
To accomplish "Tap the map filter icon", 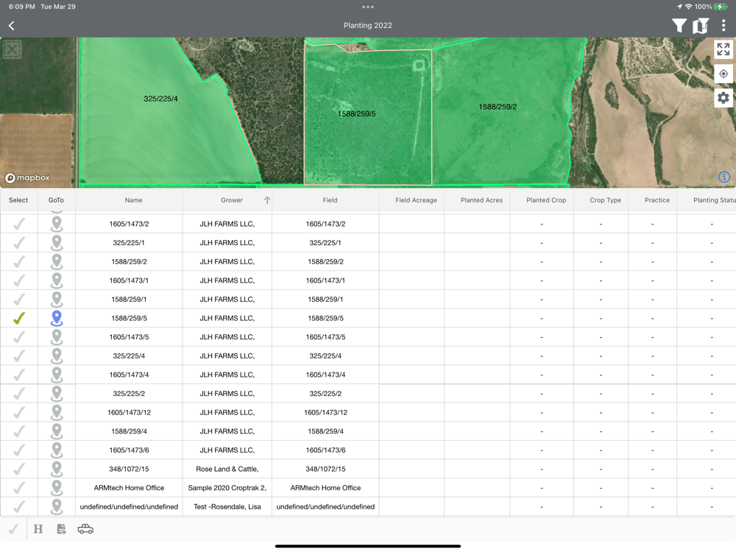I will (x=701, y=26).
